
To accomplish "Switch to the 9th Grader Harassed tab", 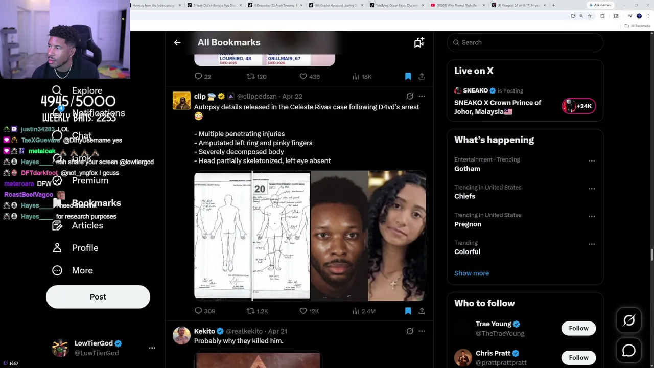I will (336, 5).
